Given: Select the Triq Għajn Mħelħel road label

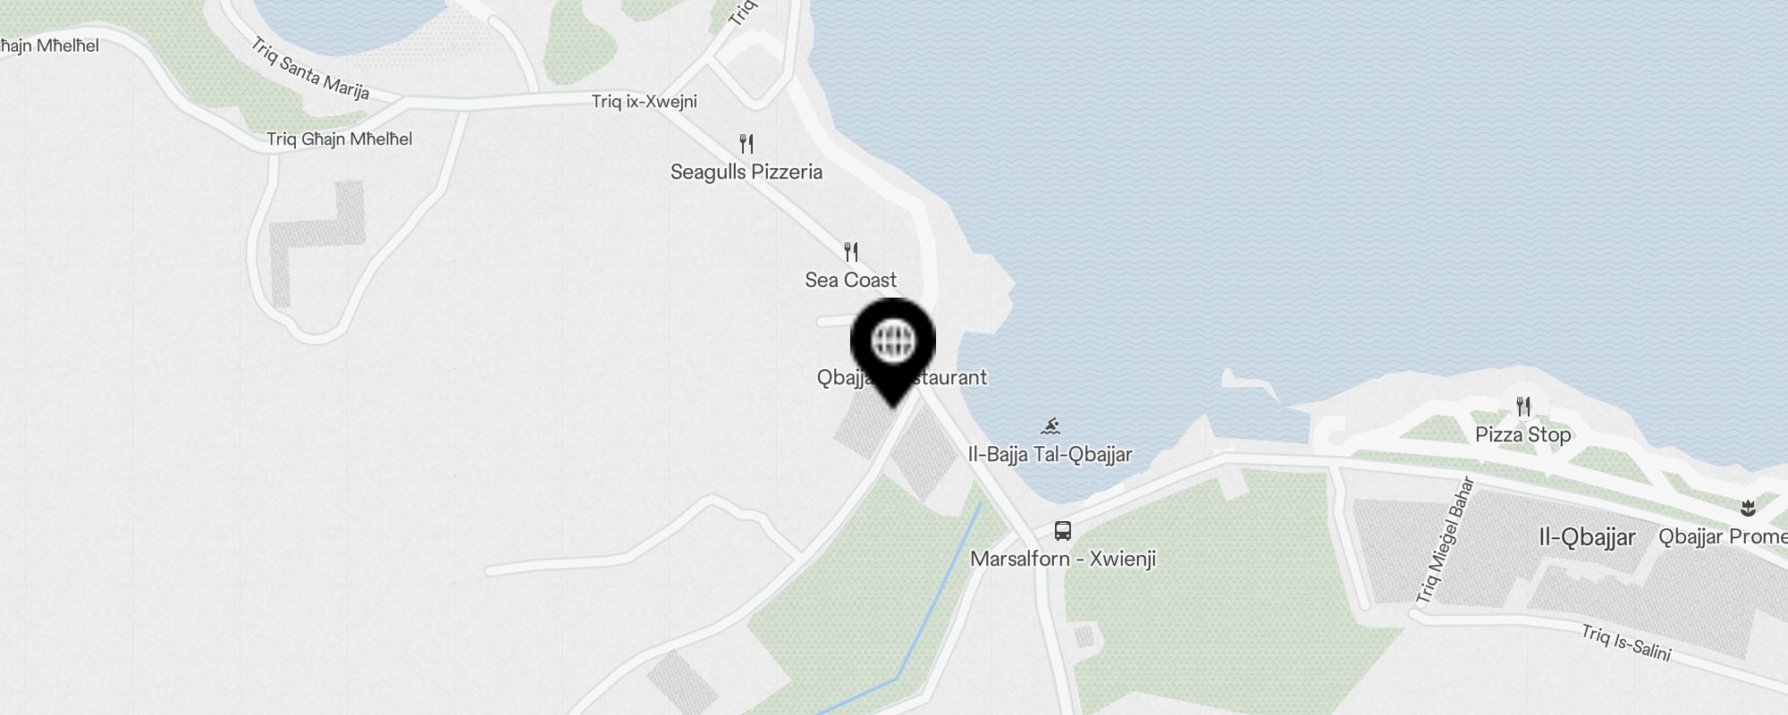Looking at the screenshot, I should (340, 139).
